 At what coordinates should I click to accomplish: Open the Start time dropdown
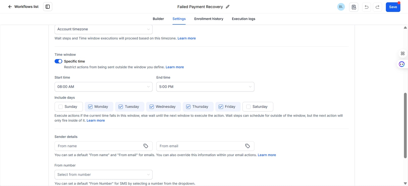104,87
